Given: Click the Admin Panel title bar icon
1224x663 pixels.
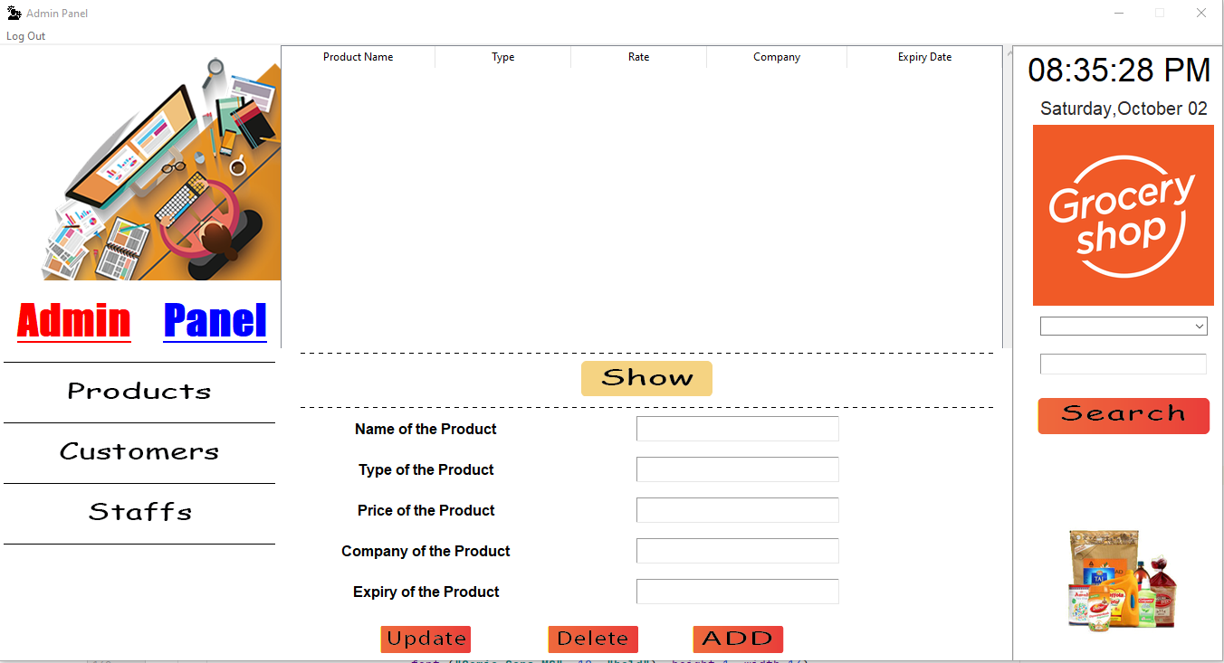Looking at the screenshot, I should click(14, 13).
